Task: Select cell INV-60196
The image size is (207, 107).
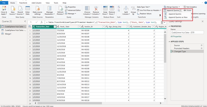Action: (x=93, y=30)
